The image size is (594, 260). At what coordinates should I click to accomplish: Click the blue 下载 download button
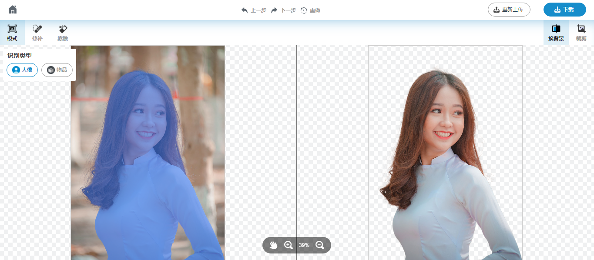[564, 10]
